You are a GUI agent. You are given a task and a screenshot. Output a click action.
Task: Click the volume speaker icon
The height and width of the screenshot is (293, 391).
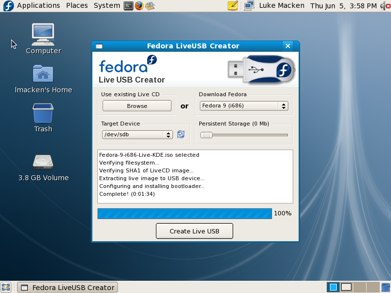click(x=386, y=6)
